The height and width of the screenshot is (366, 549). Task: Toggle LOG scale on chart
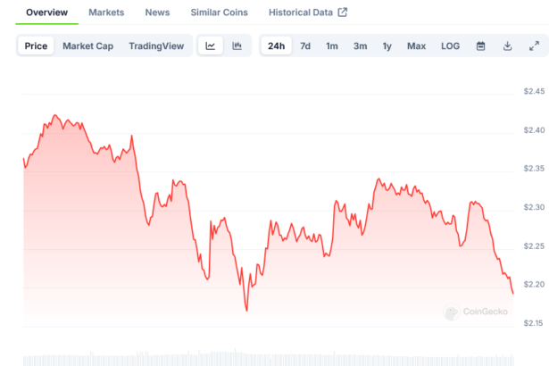pos(451,46)
